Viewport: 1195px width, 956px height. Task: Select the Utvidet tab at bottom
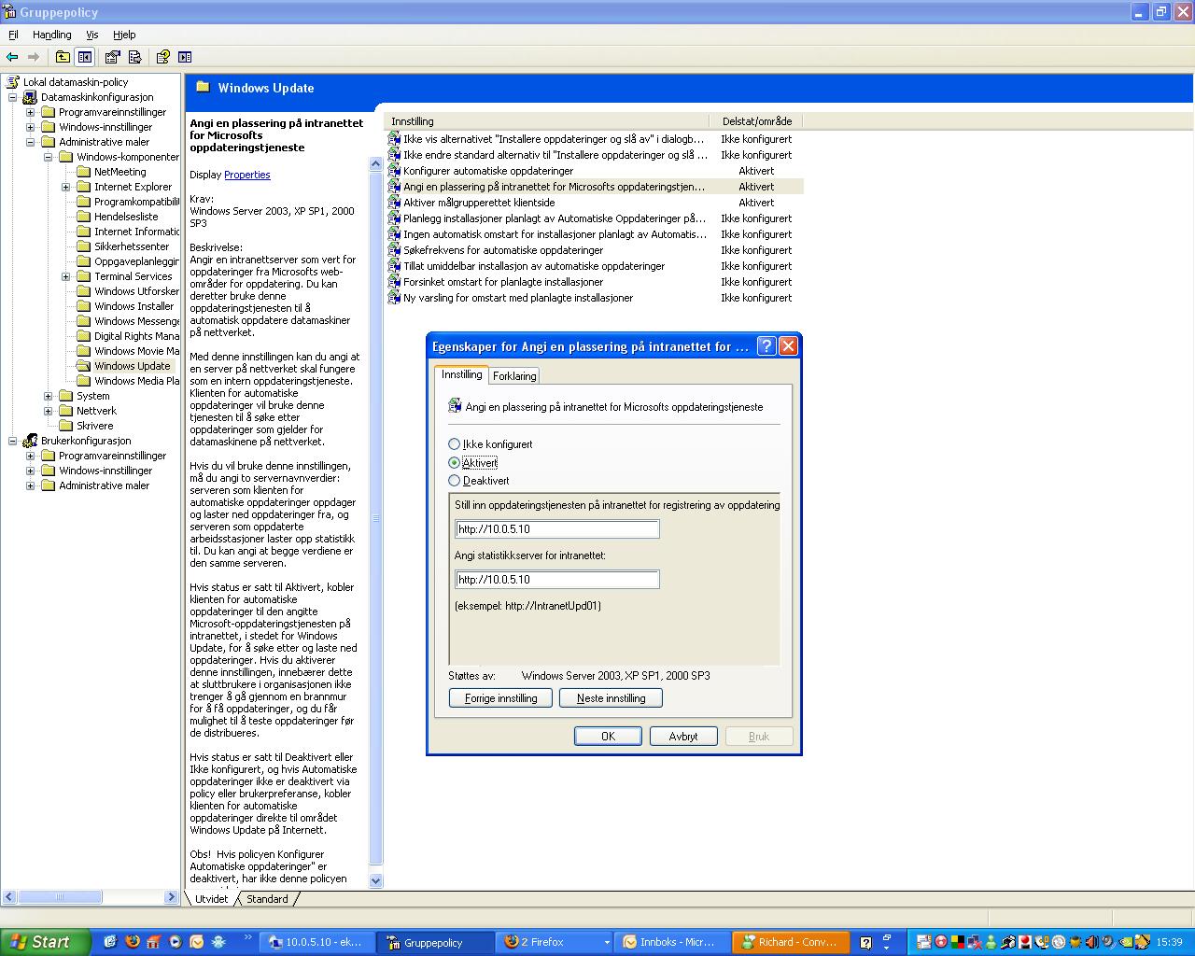(x=211, y=899)
